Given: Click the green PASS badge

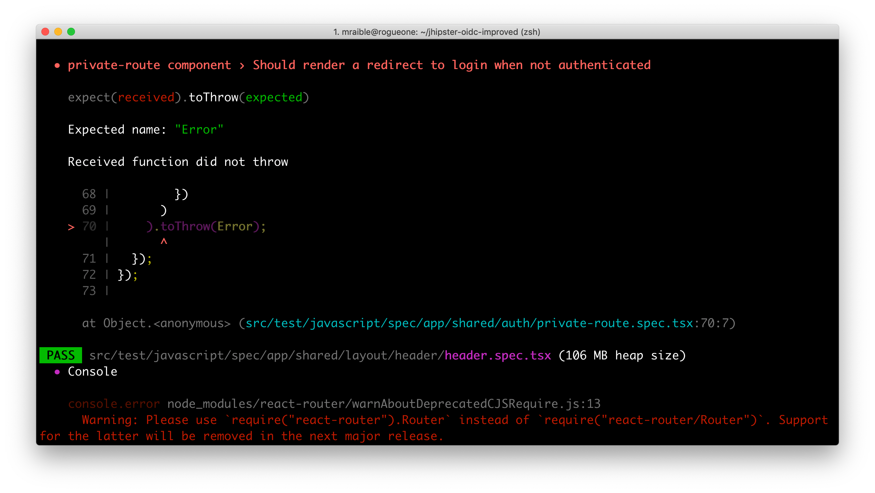Looking at the screenshot, I should click(x=60, y=355).
